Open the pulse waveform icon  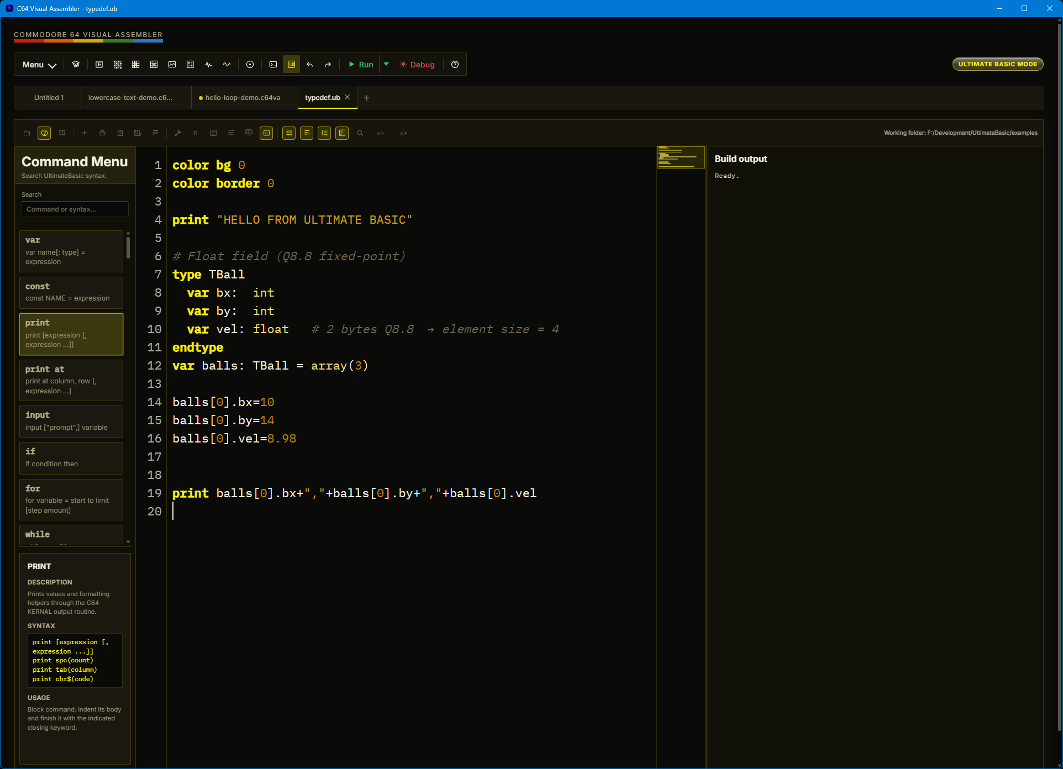point(208,65)
